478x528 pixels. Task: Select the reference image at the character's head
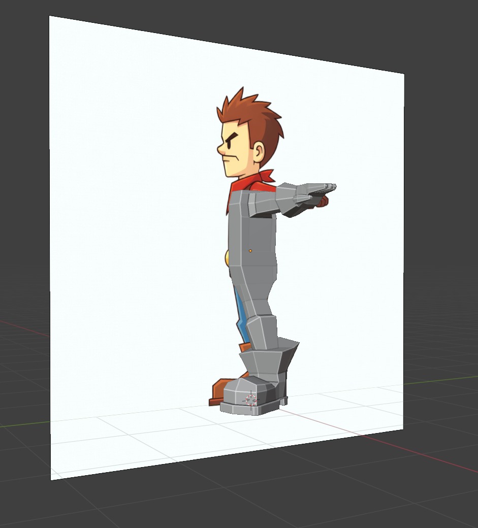point(249,133)
